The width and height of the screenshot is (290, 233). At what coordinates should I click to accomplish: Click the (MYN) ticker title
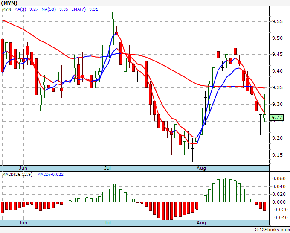coord(9,3)
